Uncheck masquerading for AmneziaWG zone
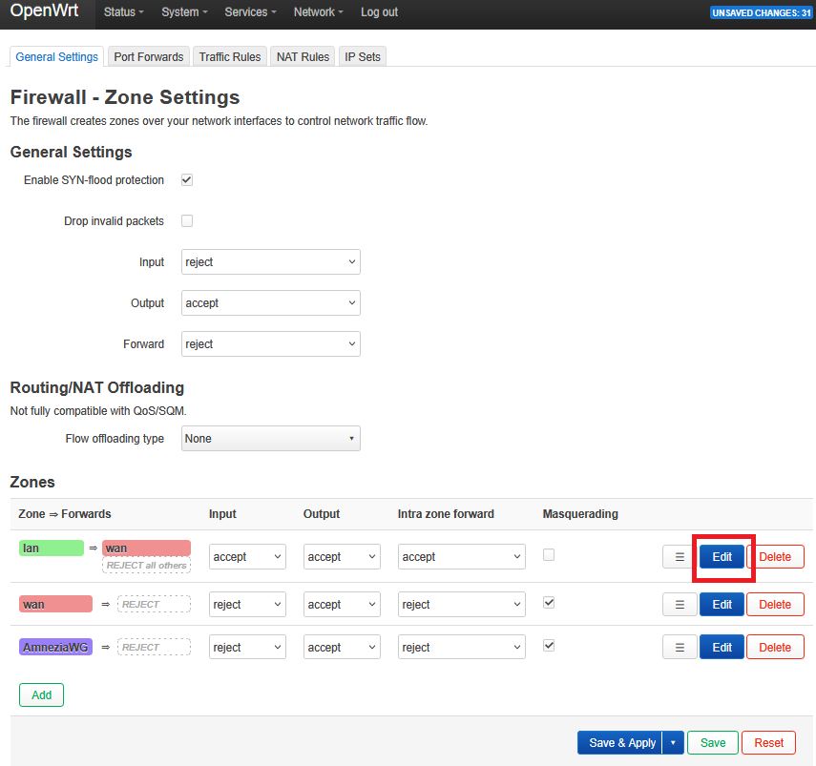 [549, 646]
